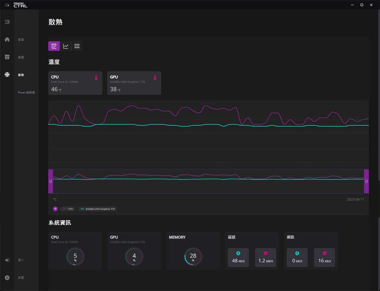Go to 首頁 menu item
This screenshot has width=380, height=291.
[x=21, y=40]
